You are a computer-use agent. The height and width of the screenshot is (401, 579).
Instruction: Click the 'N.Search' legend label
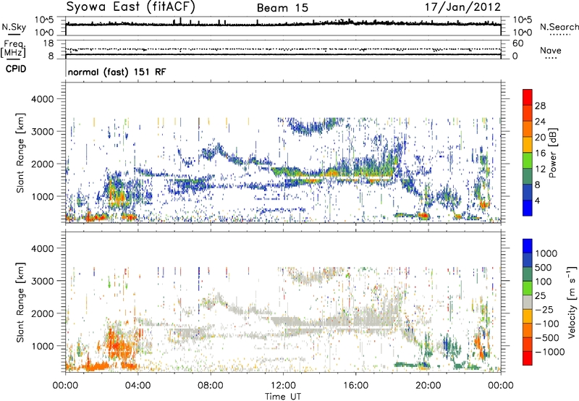[559, 27]
